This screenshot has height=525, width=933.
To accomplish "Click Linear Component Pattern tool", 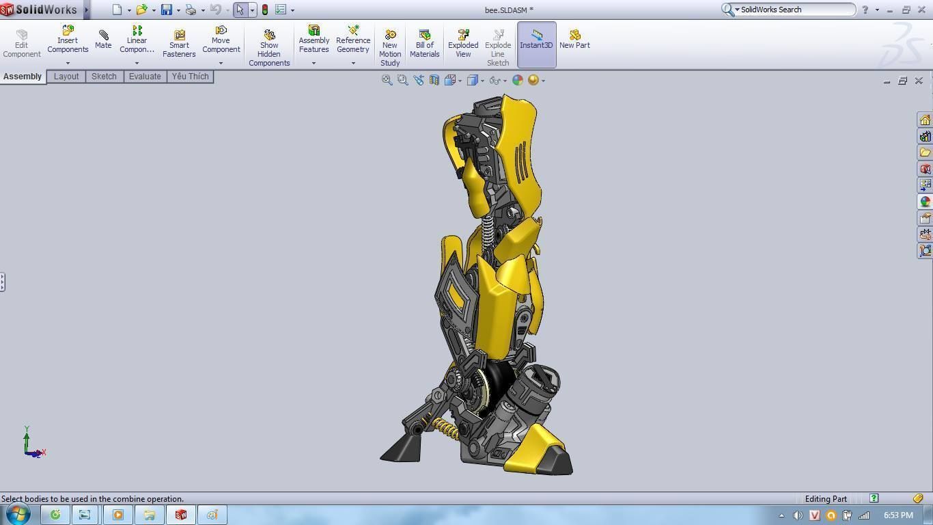I will (x=137, y=40).
